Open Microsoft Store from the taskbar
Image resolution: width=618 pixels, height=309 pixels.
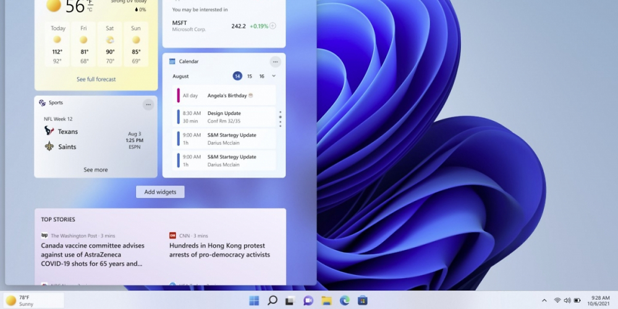tap(363, 301)
